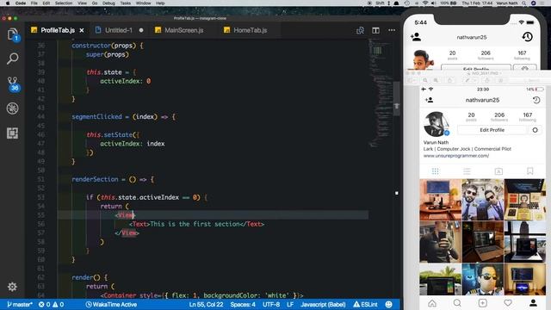Click the split editor icon

point(375,30)
